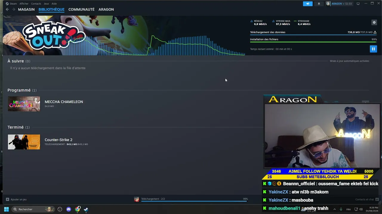This screenshot has width=382, height=214.
Task: Click the empty queue message text
Action: [x=48, y=68]
